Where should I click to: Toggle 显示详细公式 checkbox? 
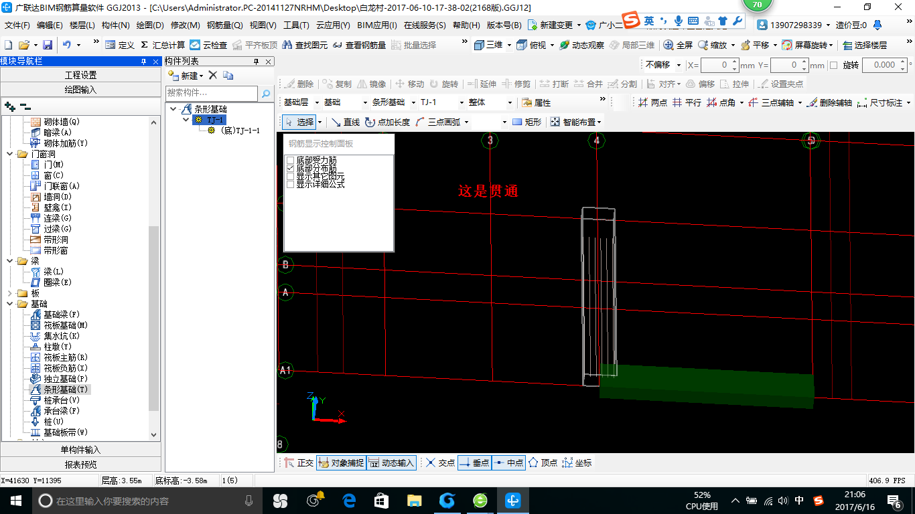(x=290, y=184)
